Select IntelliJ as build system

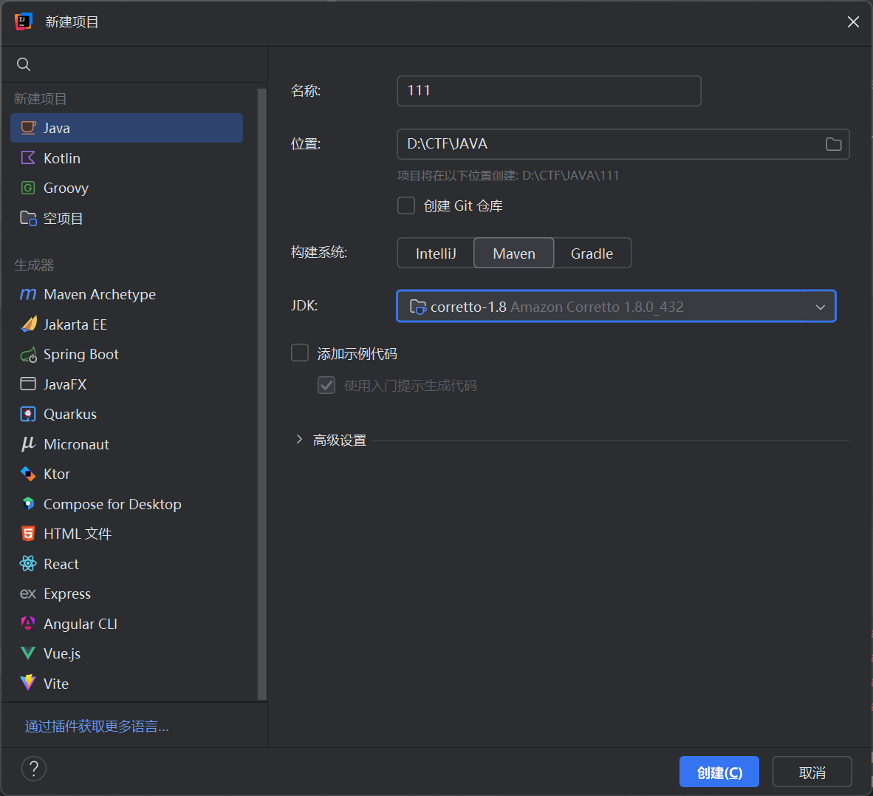tap(435, 254)
